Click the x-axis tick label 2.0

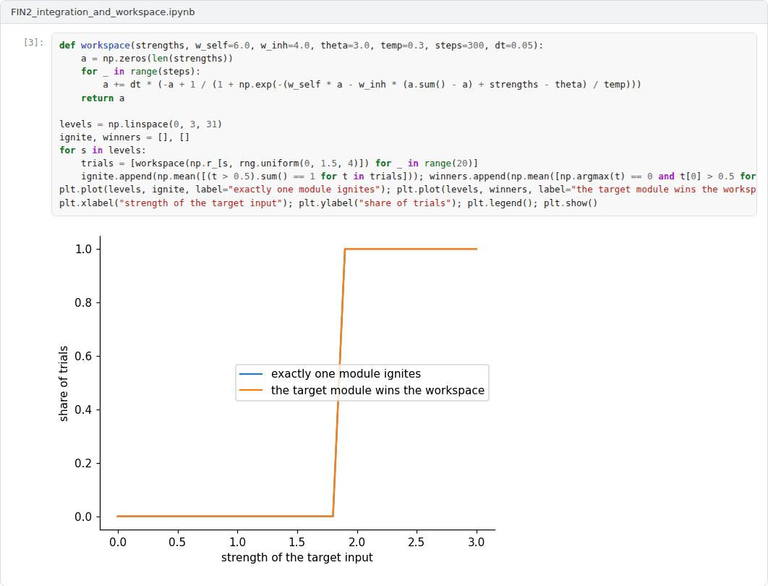pyautogui.click(x=357, y=543)
